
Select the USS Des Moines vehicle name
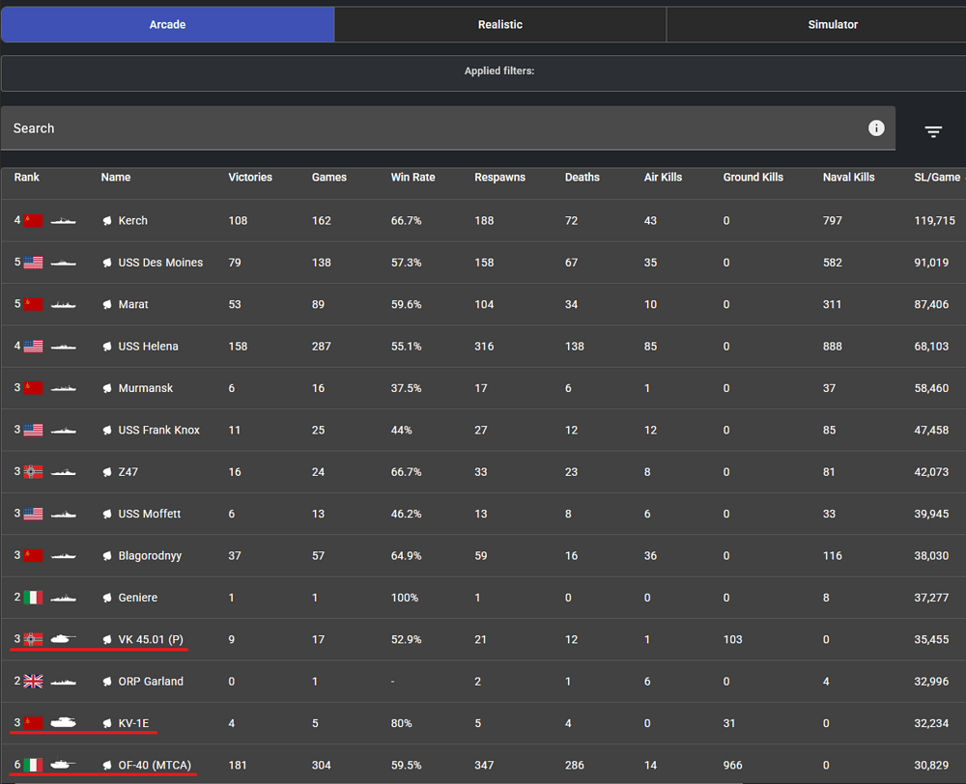pos(160,263)
